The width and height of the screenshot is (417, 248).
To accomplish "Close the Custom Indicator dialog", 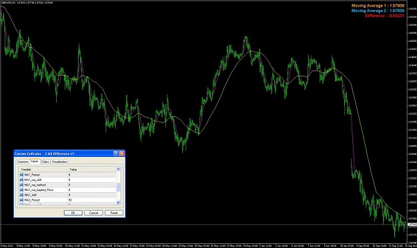I will coord(122,154).
